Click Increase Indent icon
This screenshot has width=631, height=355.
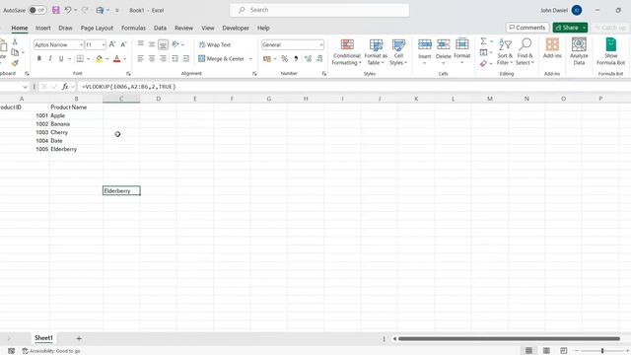[186, 59]
